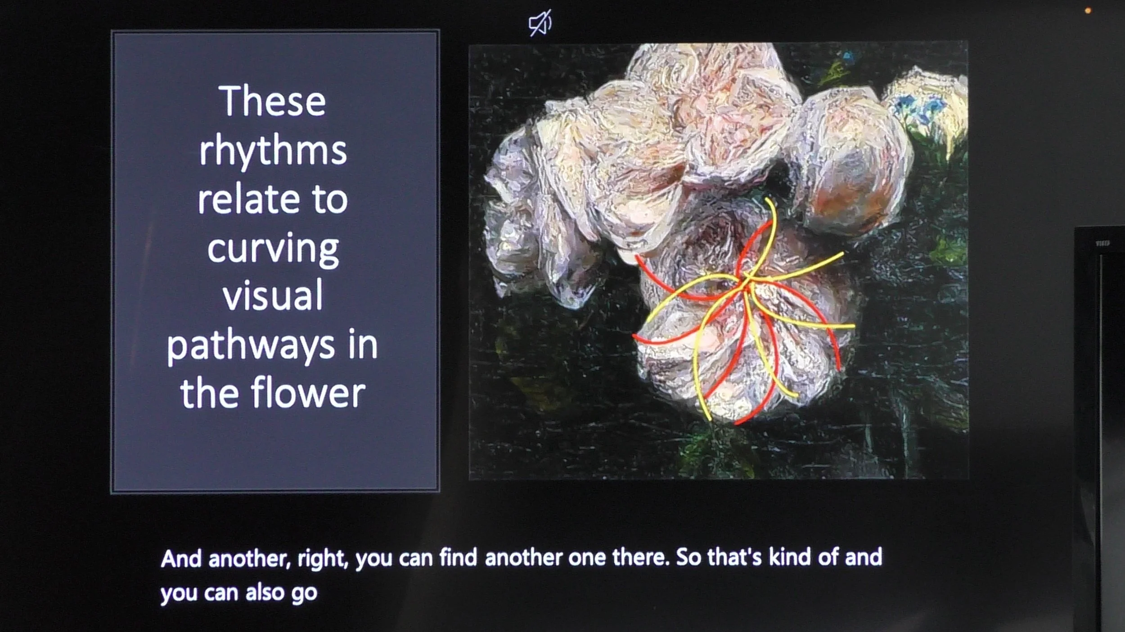Click the small label in the right-edge panel
1125x632 pixels.
1102,244
